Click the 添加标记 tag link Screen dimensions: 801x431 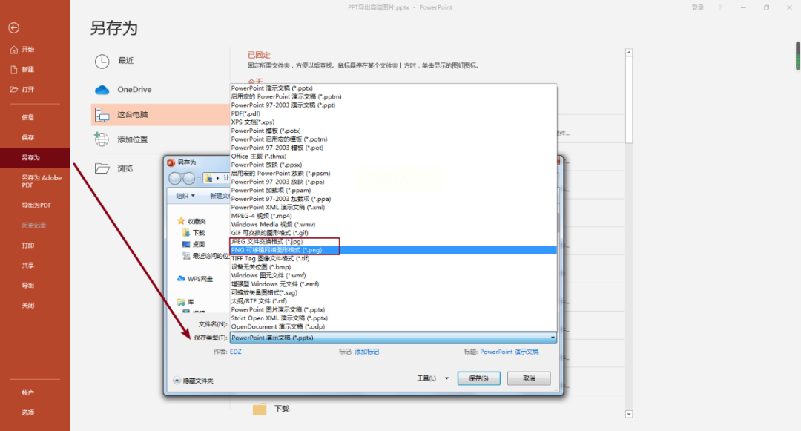coord(367,352)
